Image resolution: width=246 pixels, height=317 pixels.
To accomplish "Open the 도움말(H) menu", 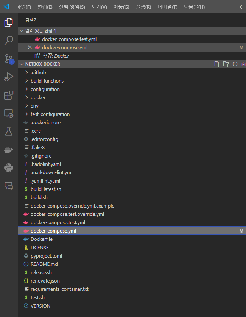I will (x=194, y=7).
